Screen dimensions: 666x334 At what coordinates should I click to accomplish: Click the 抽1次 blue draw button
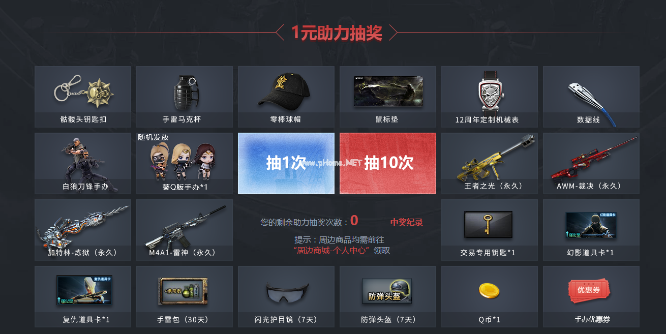tap(286, 163)
